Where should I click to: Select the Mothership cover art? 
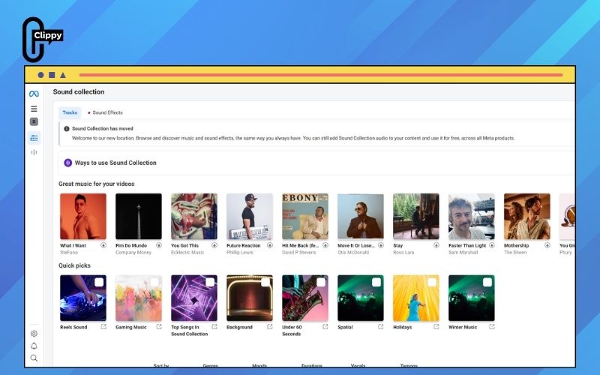527,216
